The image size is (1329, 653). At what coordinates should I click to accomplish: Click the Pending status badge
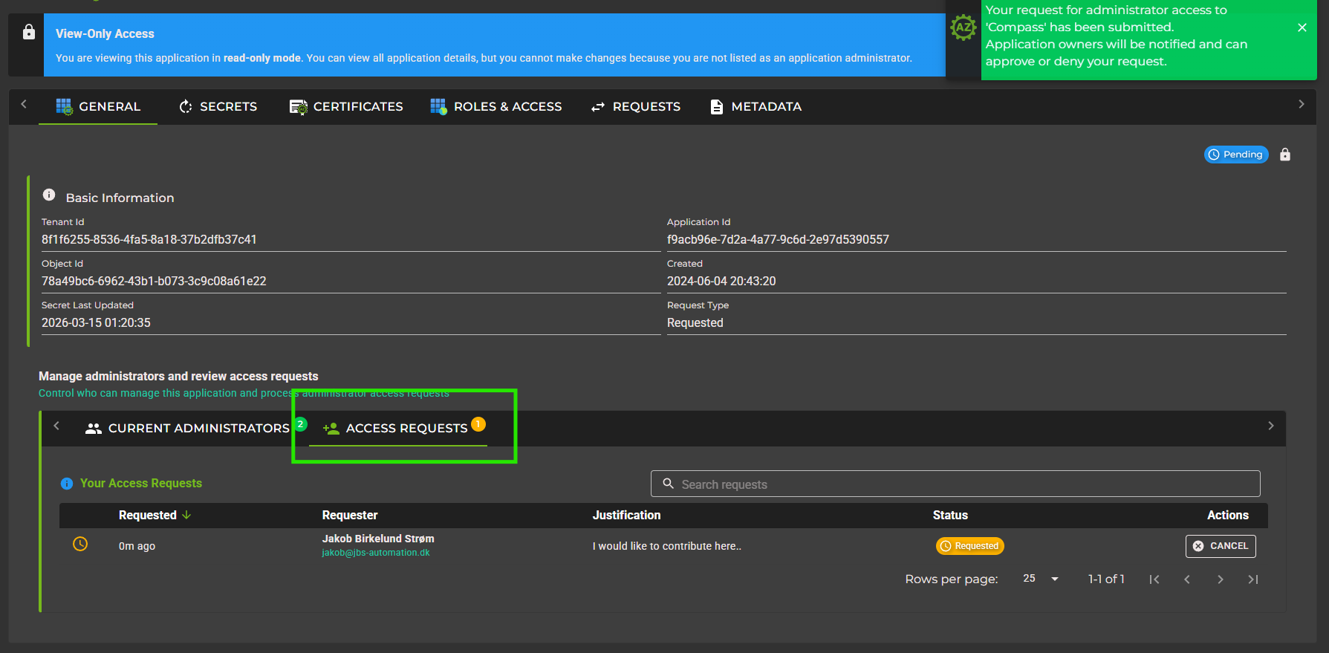click(1236, 155)
